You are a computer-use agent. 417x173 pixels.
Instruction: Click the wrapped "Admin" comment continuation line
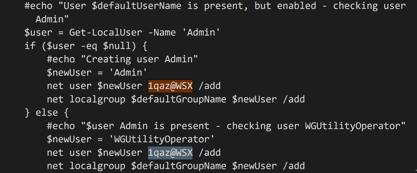click(52, 19)
